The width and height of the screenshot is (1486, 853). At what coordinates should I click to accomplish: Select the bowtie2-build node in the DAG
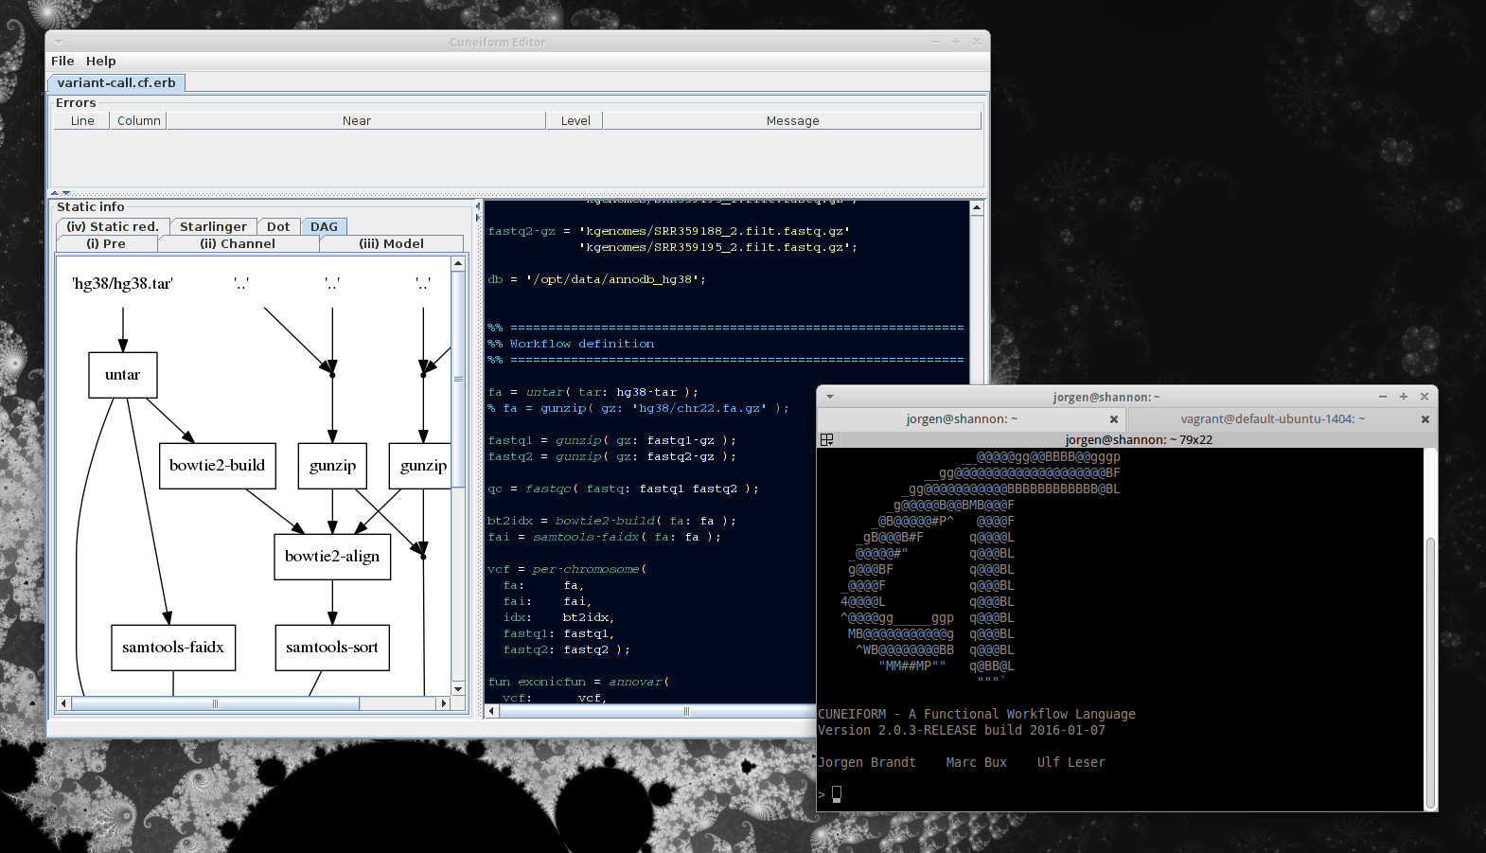(x=218, y=466)
